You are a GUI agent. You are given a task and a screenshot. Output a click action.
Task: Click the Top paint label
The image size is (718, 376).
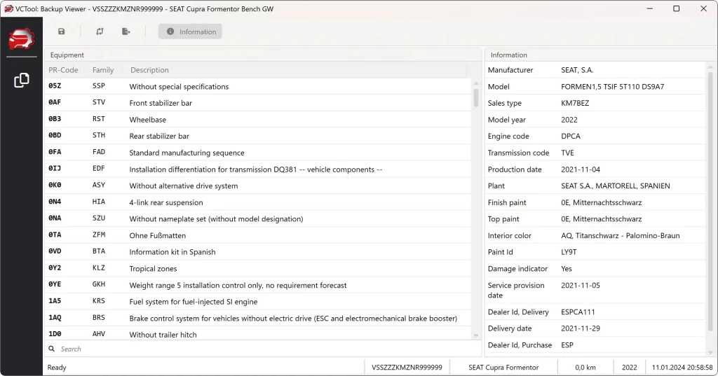tap(503, 218)
